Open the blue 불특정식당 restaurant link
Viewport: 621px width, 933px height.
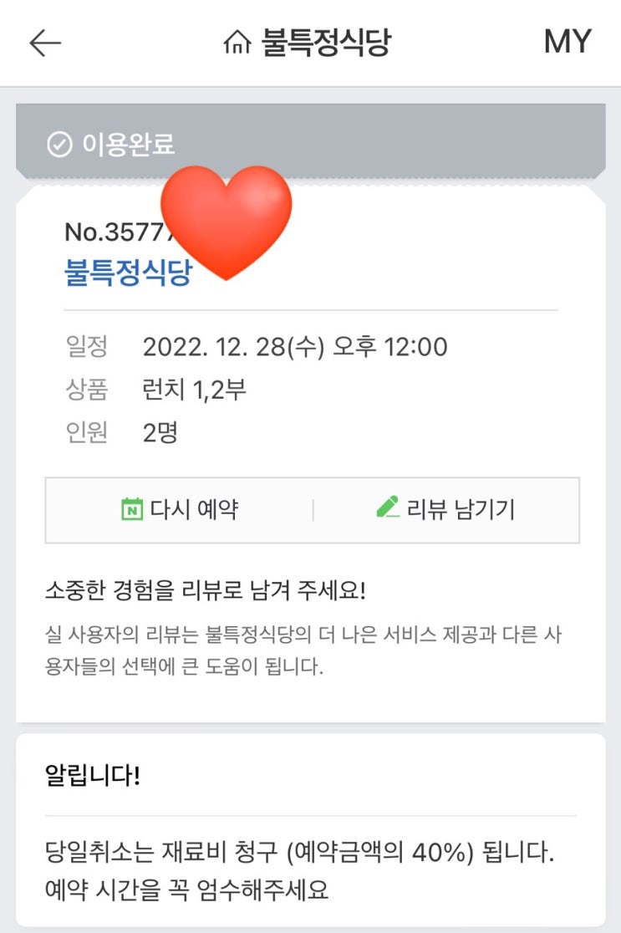[127, 273]
